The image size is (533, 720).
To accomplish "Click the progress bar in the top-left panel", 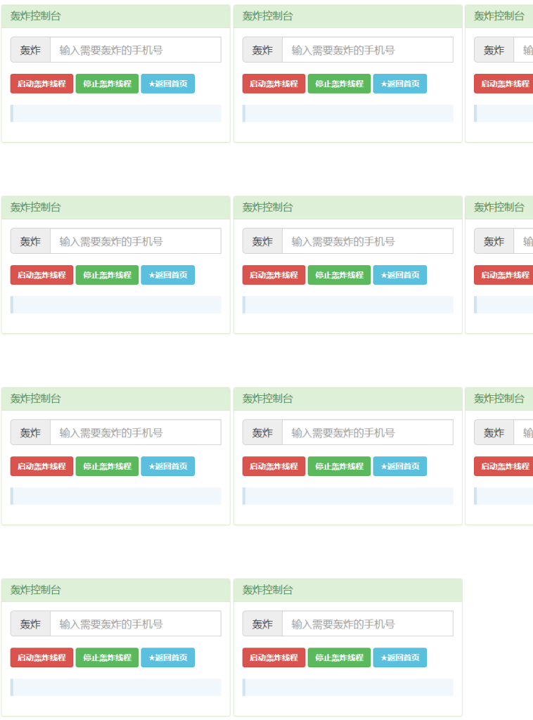I will point(116,113).
